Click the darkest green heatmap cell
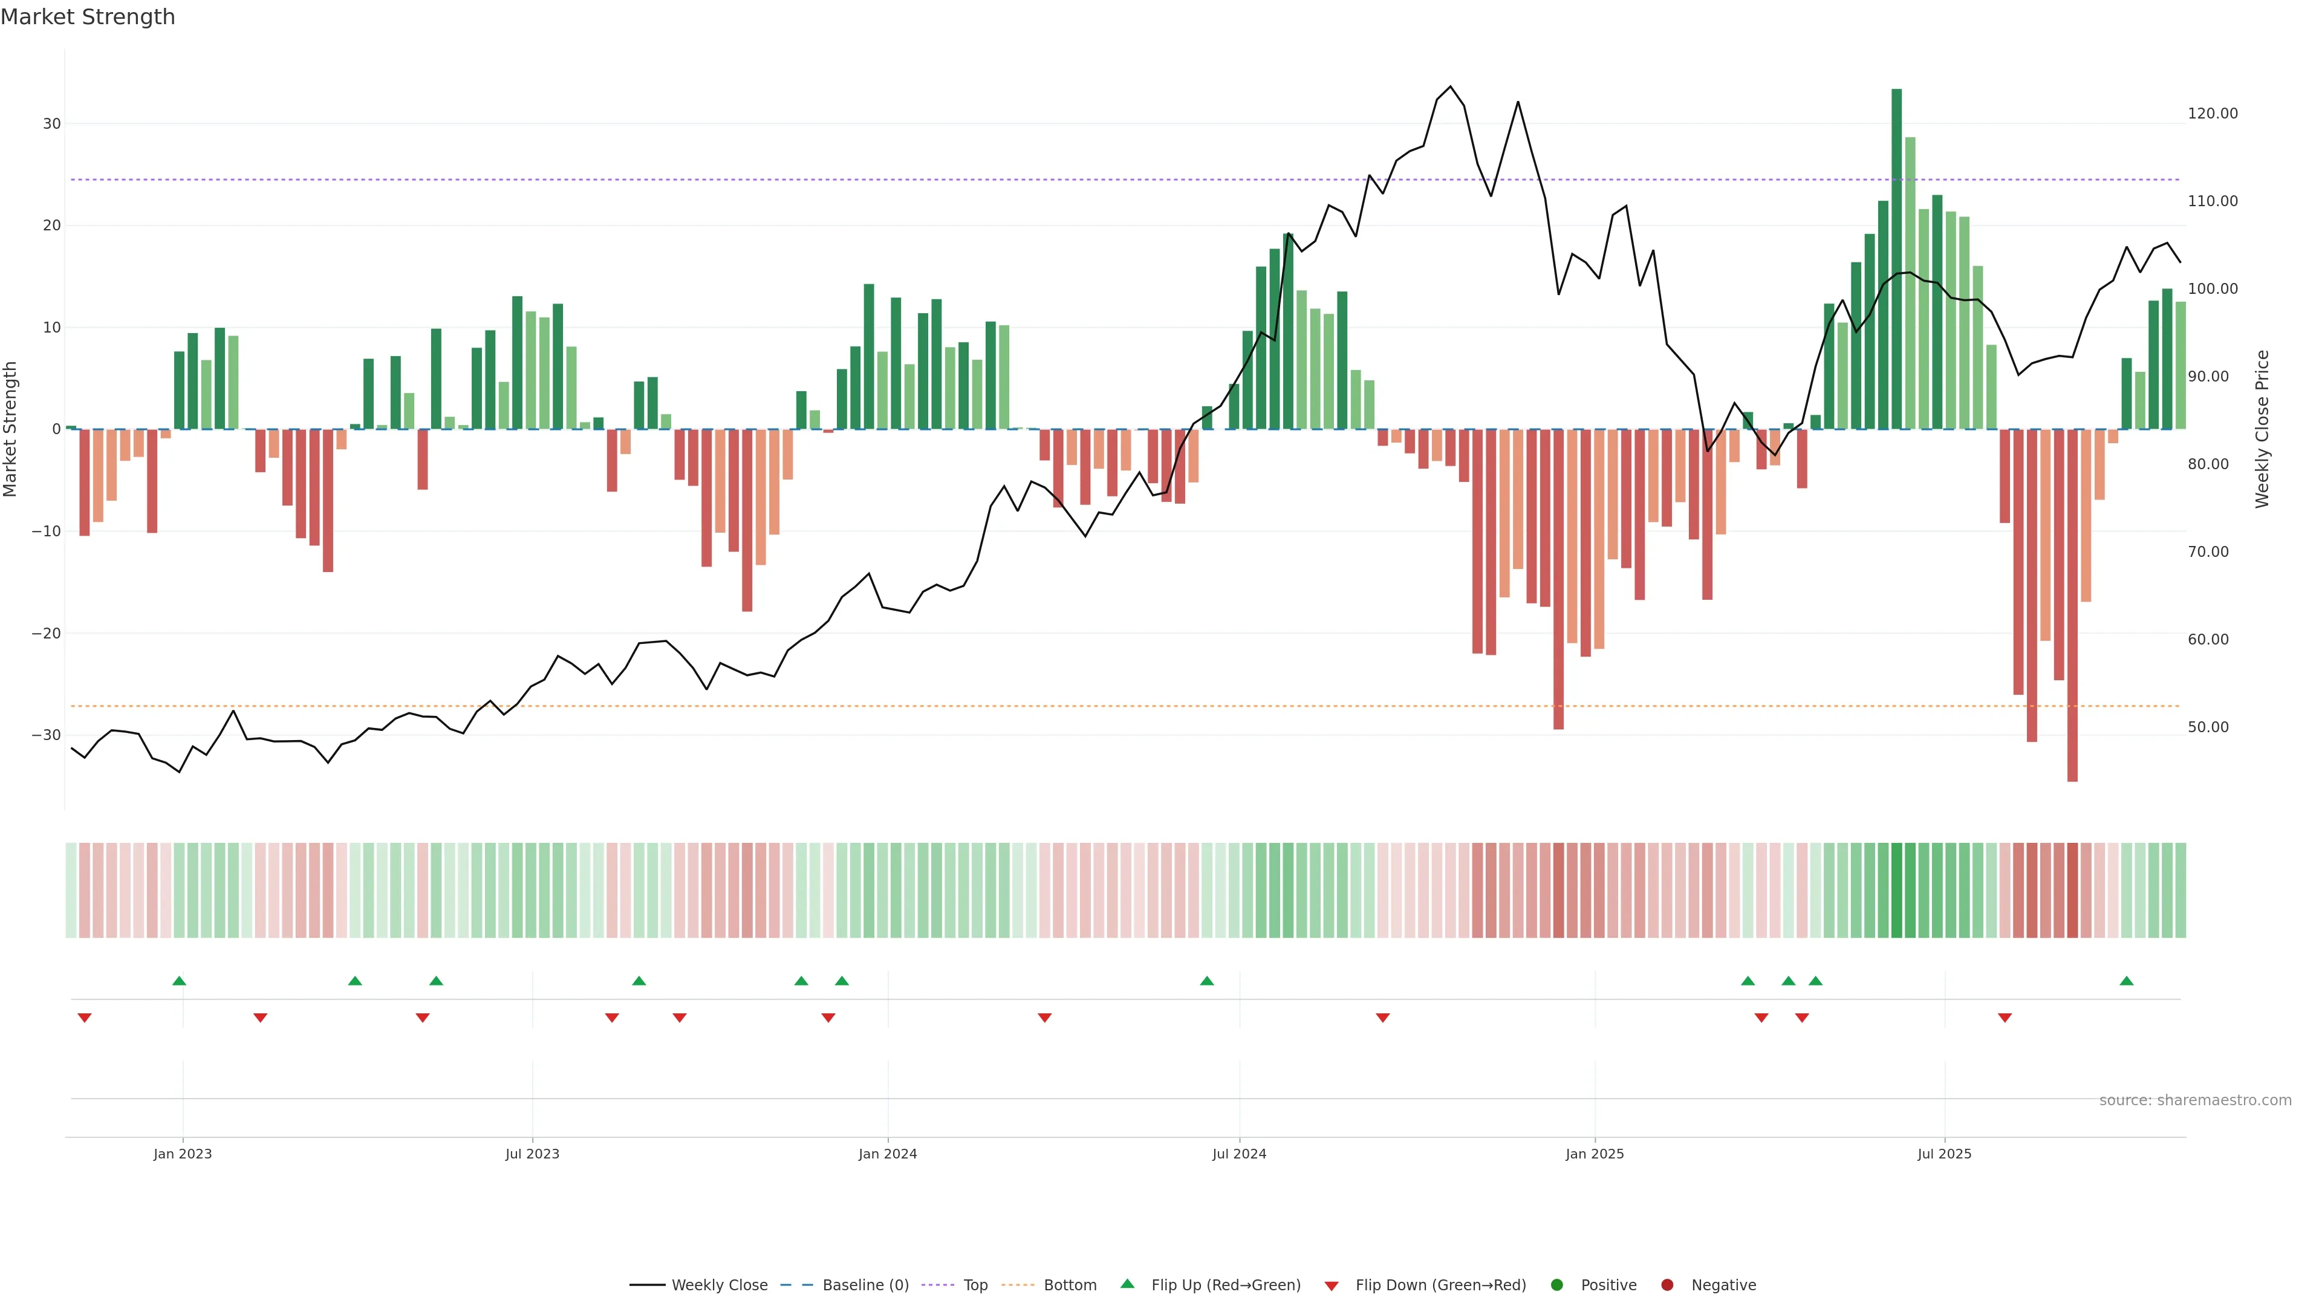This screenshot has height=1306, width=2322. pyautogui.click(x=1896, y=889)
